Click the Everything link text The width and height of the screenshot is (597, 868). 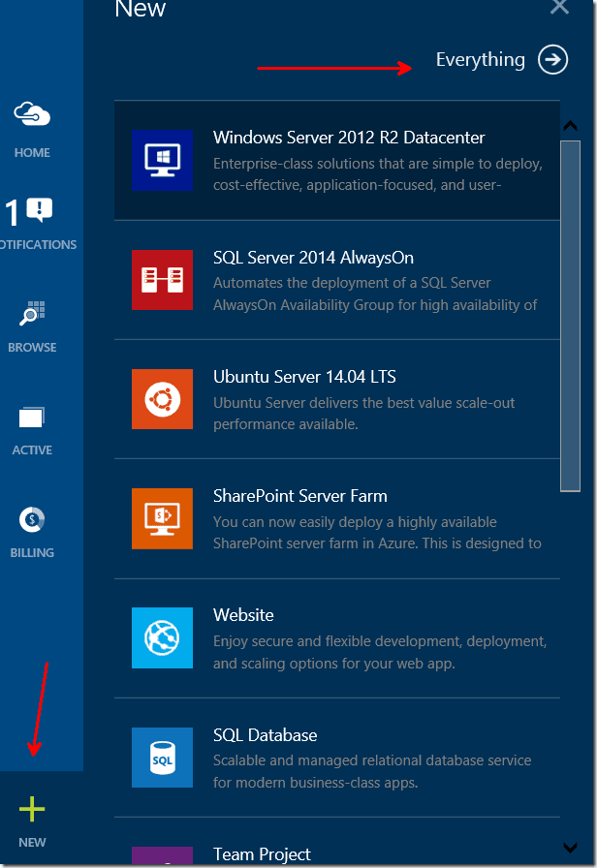[480, 60]
